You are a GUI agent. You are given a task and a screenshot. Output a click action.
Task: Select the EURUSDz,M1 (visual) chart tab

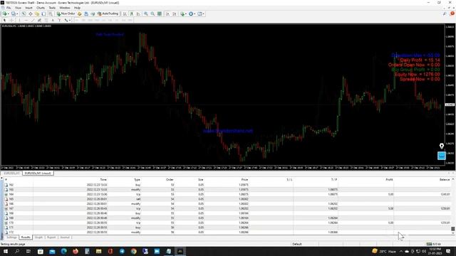pos(38,174)
